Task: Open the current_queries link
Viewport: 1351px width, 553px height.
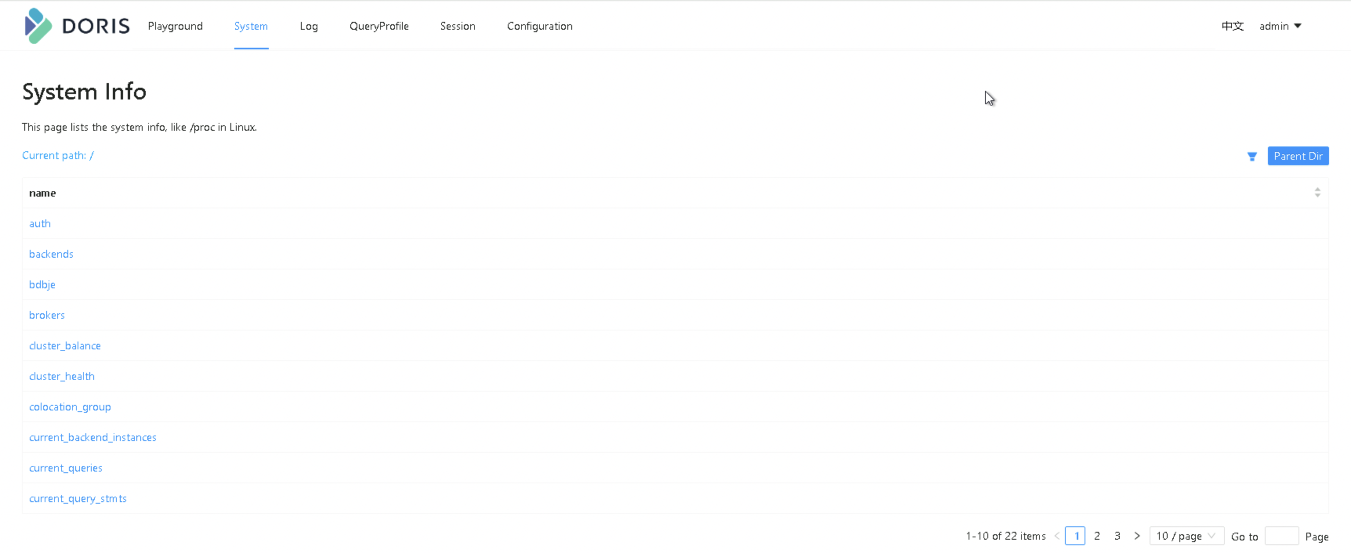Action: click(x=65, y=468)
